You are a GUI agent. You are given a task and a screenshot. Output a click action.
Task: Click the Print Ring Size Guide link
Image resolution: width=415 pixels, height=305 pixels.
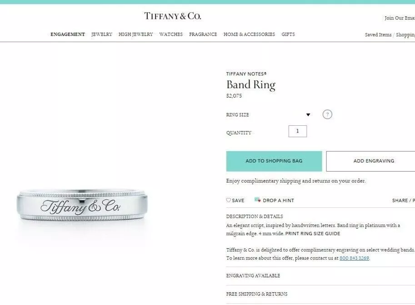coord(313,234)
